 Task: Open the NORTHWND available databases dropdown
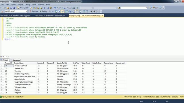click(27, 11)
